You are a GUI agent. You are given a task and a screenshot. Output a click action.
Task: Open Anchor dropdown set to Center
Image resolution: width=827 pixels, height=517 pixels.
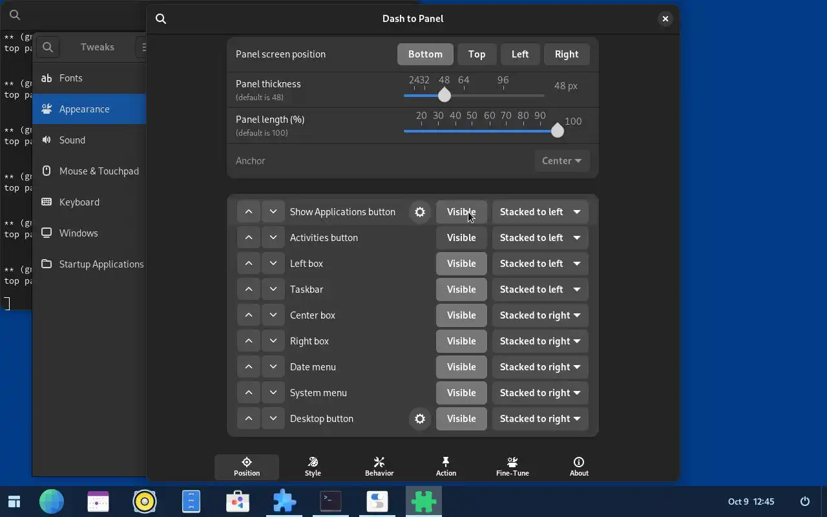(561, 161)
